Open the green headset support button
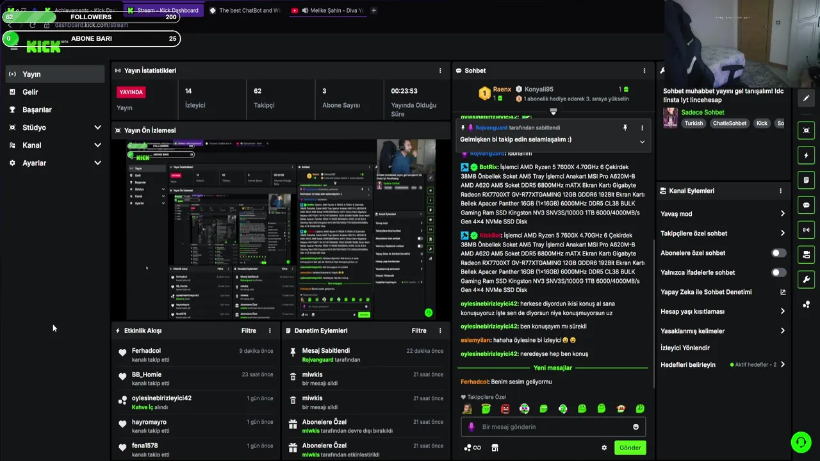820x461 pixels. pyautogui.click(x=800, y=442)
